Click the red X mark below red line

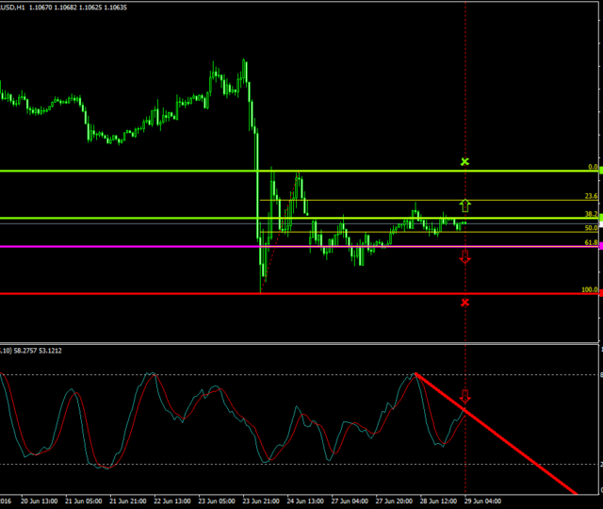click(464, 303)
